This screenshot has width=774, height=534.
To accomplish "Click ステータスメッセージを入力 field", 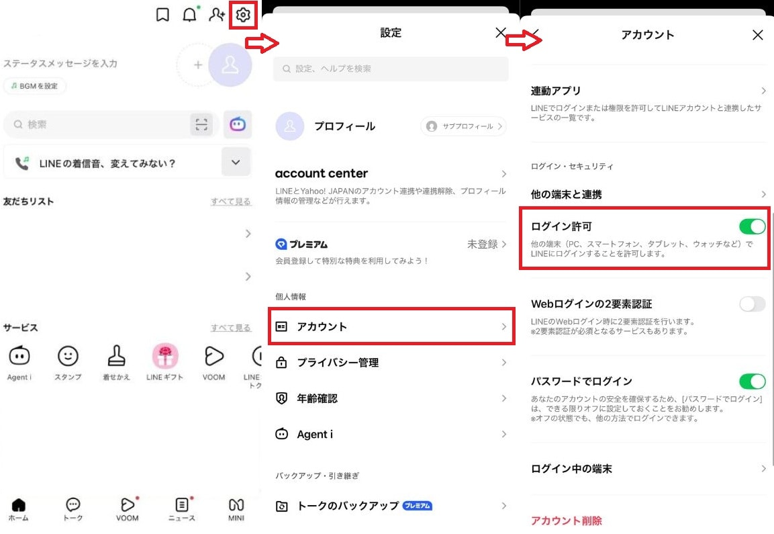I will pyautogui.click(x=60, y=63).
